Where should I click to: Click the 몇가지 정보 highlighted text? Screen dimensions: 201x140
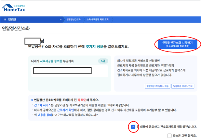click(x=95, y=47)
